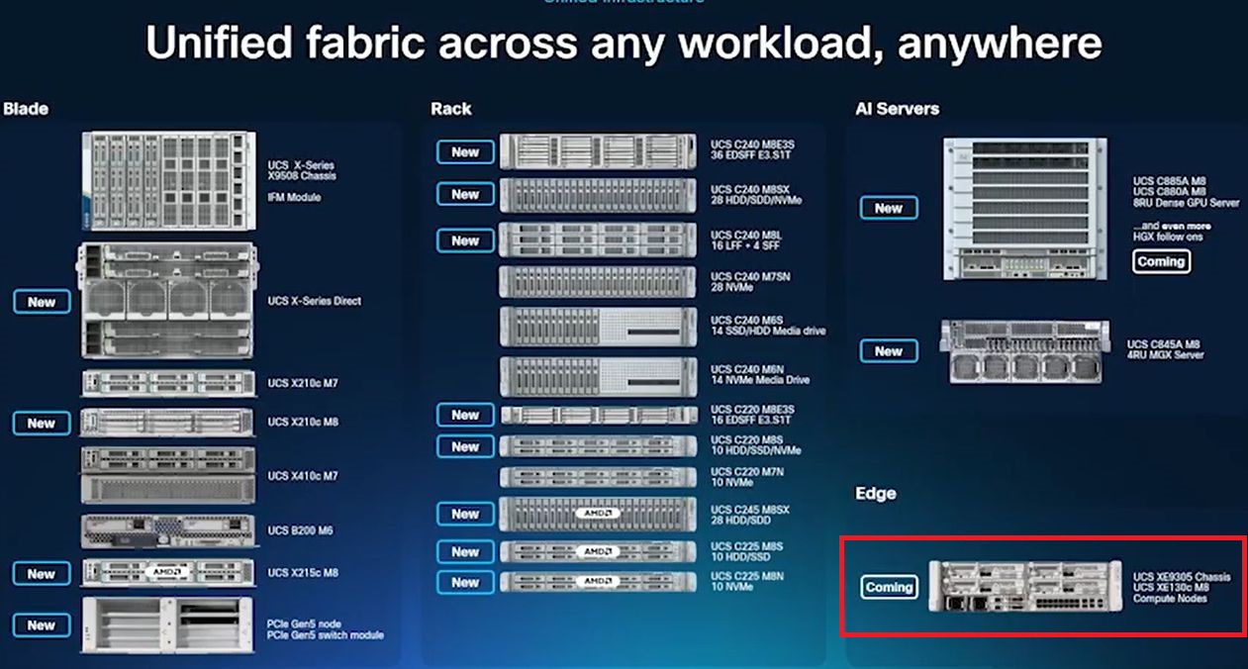The width and height of the screenshot is (1248, 669).
Task: Click the Coming badge under HGX follow ons
Action: [x=1160, y=261]
